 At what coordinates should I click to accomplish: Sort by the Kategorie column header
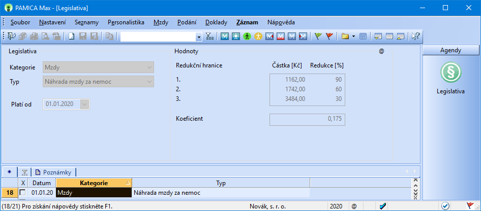click(x=94, y=183)
